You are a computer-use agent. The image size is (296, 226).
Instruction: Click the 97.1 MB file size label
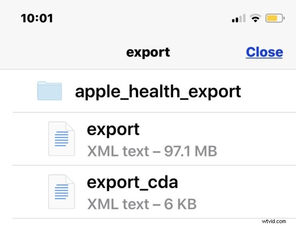tap(191, 151)
